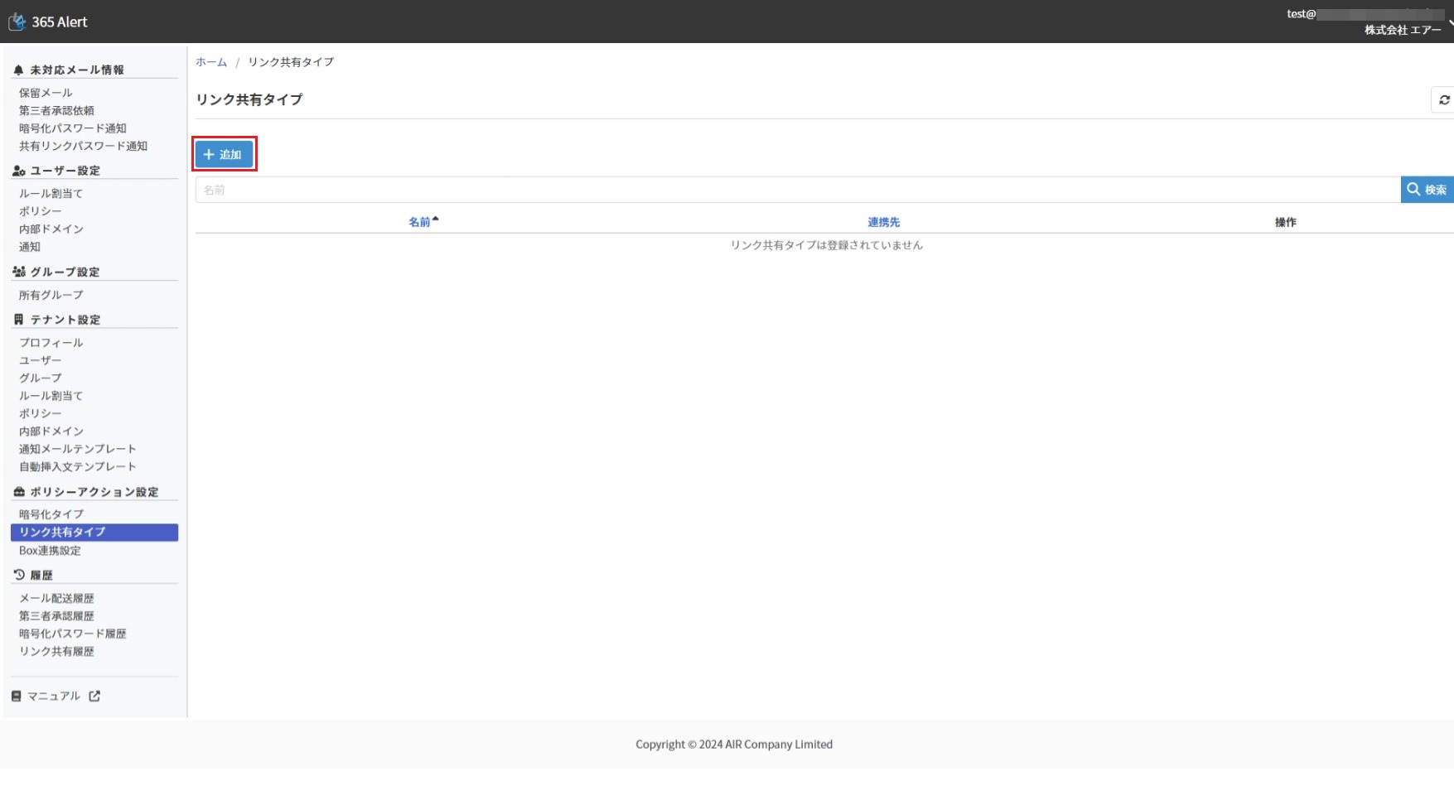Click the history clock icon beside 履歴
1454x805 pixels.
click(19, 575)
